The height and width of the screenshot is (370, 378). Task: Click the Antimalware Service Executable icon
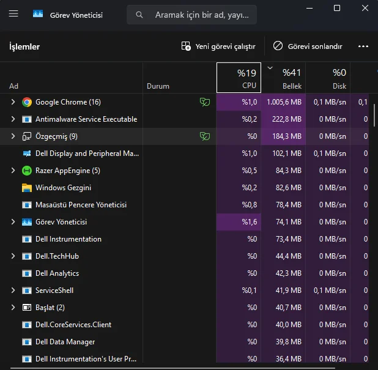pos(26,119)
